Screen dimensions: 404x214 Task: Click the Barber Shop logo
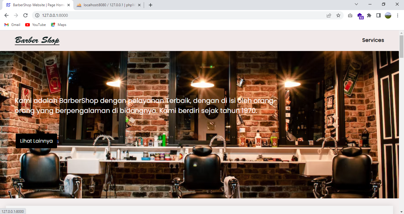coord(37,40)
